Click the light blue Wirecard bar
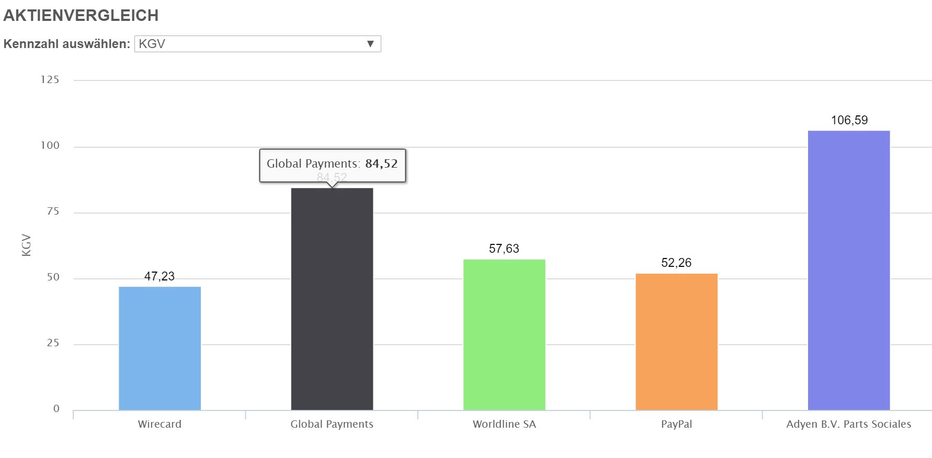Image resolution: width=932 pixels, height=458 pixels. [160, 348]
